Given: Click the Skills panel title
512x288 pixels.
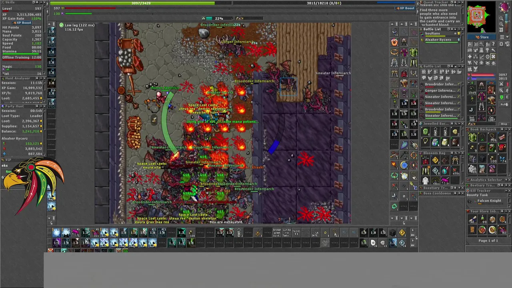Looking at the screenshot, I should click(10, 2).
